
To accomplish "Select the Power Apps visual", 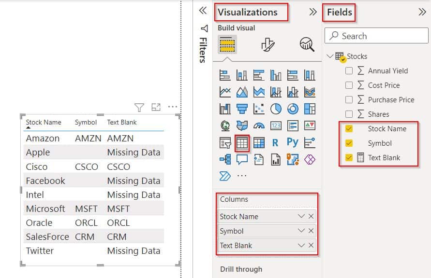I will click(x=310, y=160).
